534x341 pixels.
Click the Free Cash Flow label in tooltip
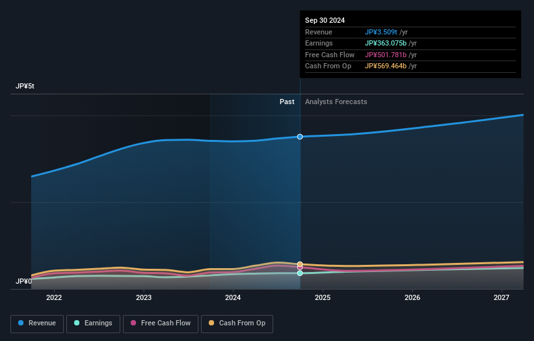click(x=330, y=55)
